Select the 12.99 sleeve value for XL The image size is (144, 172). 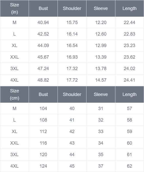(x=101, y=46)
